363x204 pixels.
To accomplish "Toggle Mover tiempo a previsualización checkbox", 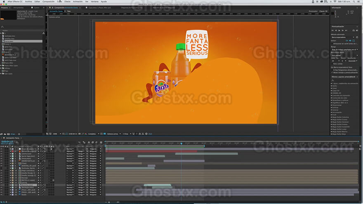I will pyautogui.click(x=332, y=73).
